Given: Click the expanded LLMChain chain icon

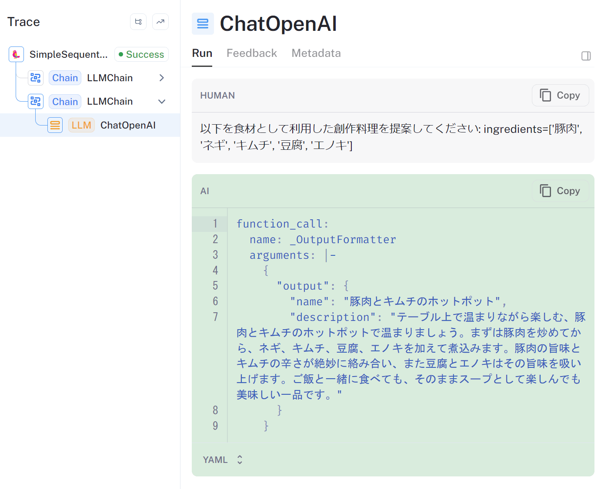Looking at the screenshot, I should [36, 101].
